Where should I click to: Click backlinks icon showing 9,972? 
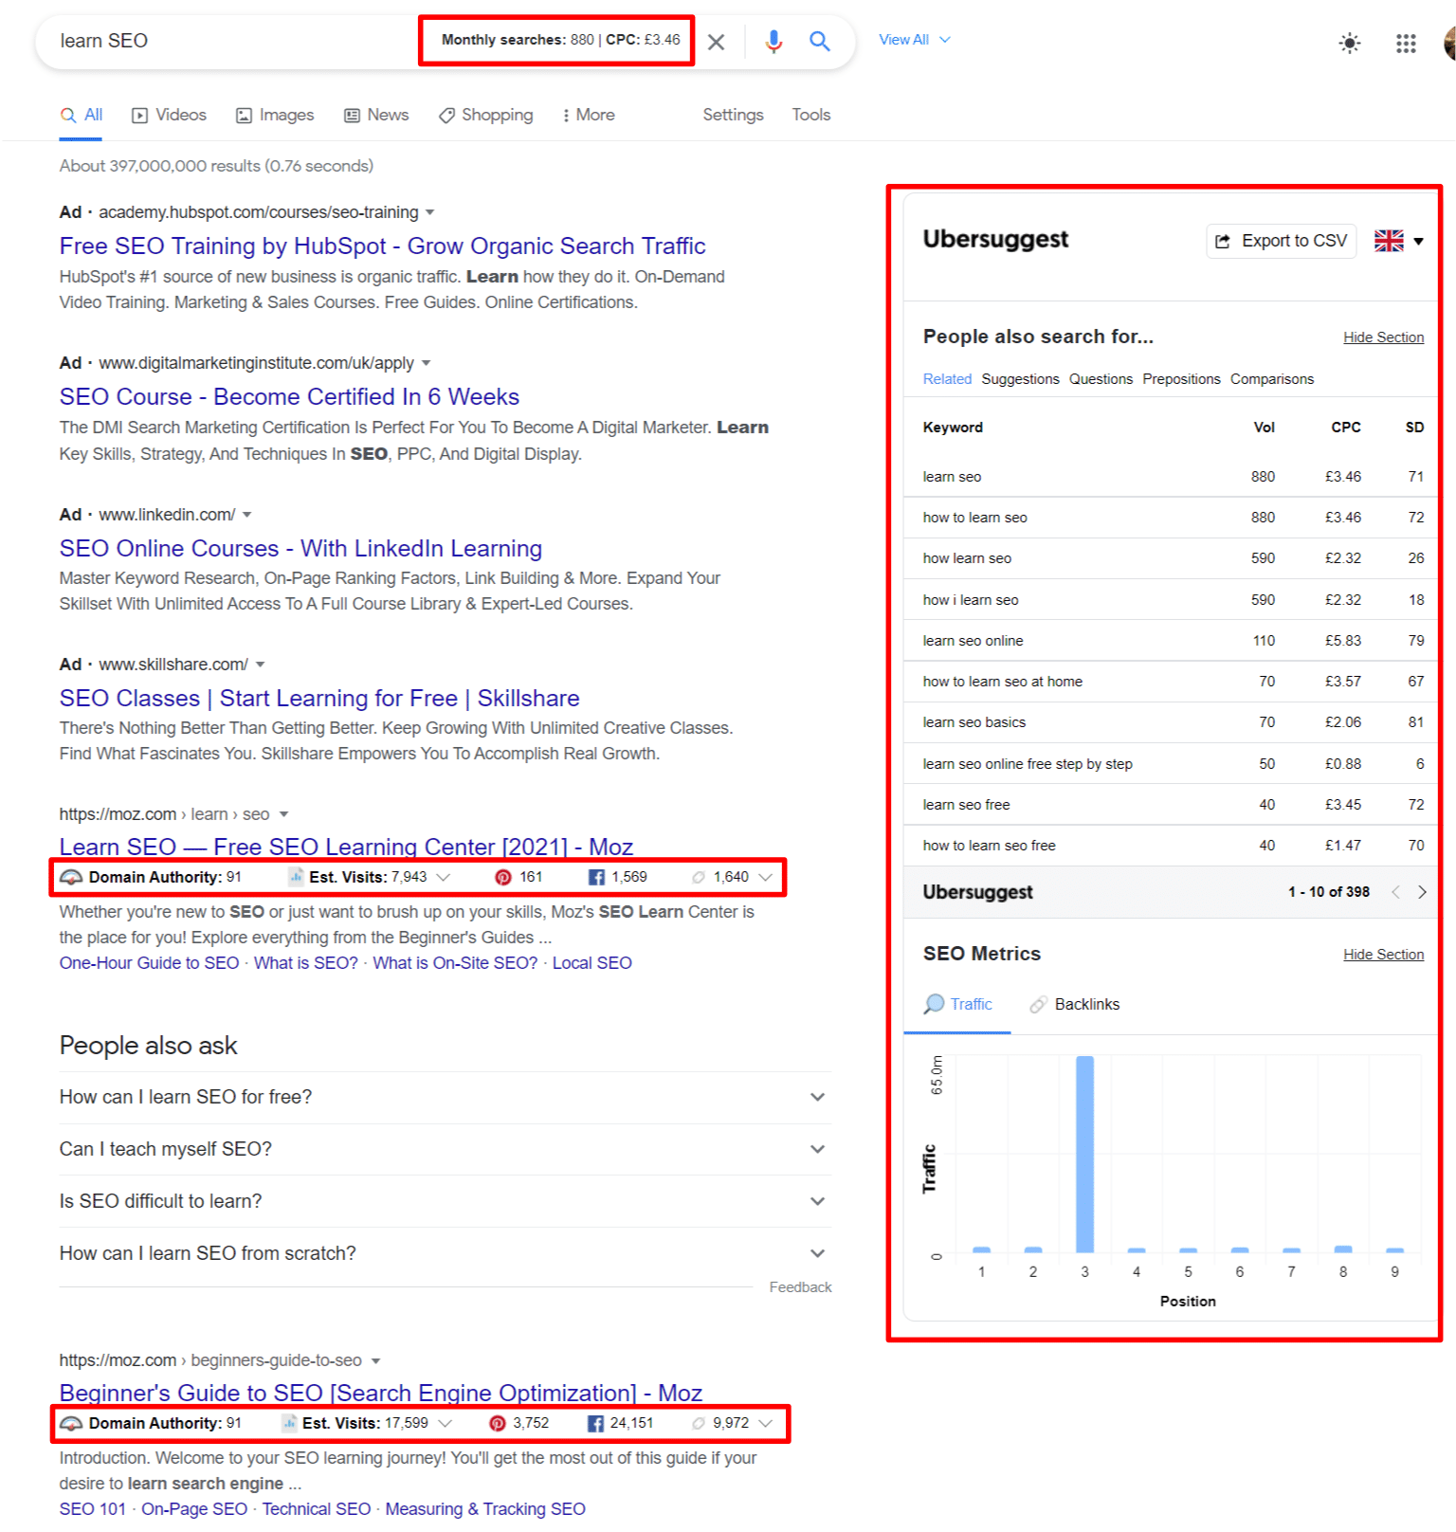click(x=699, y=1424)
